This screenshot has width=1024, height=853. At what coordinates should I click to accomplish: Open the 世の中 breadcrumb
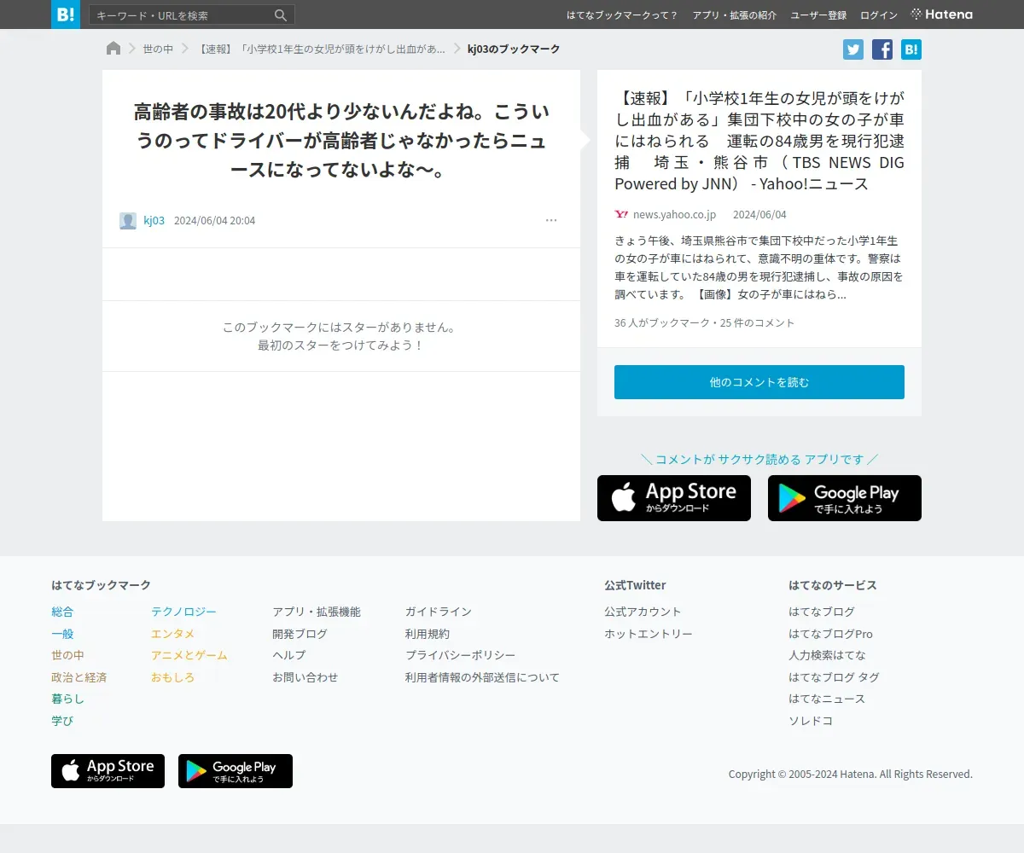[x=158, y=49]
